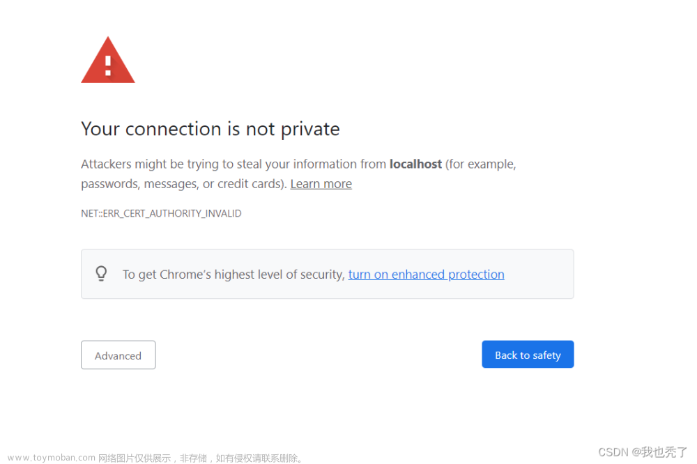Click the red warning triangle icon

(x=107, y=60)
